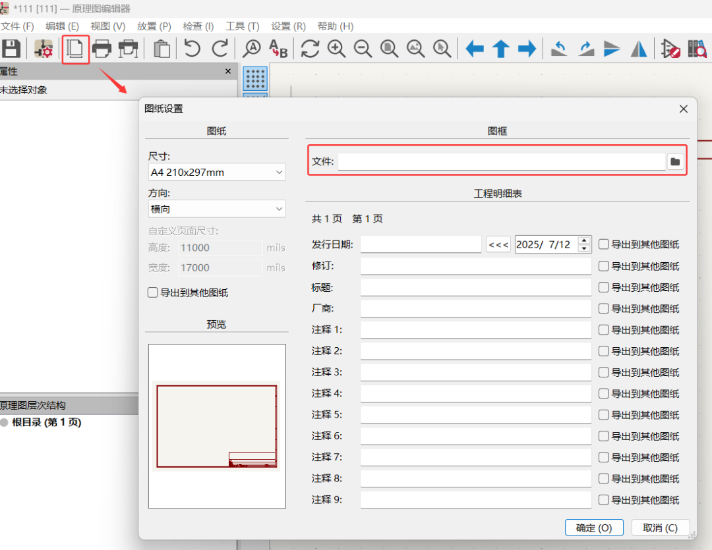The height and width of the screenshot is (550, 712).
Task: Navigate forward with right arrow
Action: point(527,49)
